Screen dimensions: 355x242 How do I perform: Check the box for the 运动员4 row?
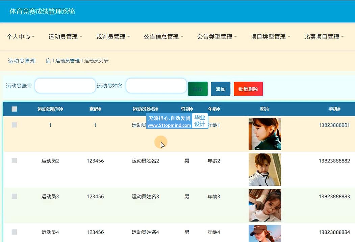pyautogui.click(x=14, y=232)
